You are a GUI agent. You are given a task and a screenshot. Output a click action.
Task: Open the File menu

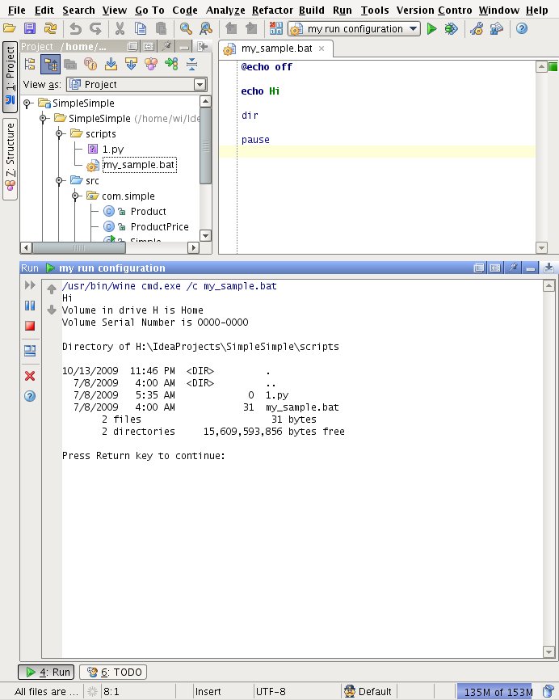click(x=17, y=11)
